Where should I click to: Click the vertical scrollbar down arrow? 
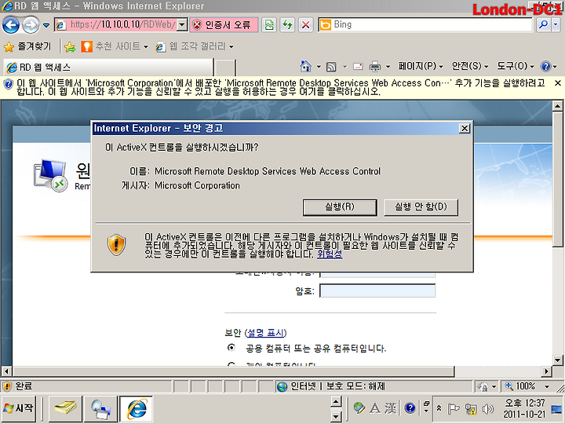557,360
